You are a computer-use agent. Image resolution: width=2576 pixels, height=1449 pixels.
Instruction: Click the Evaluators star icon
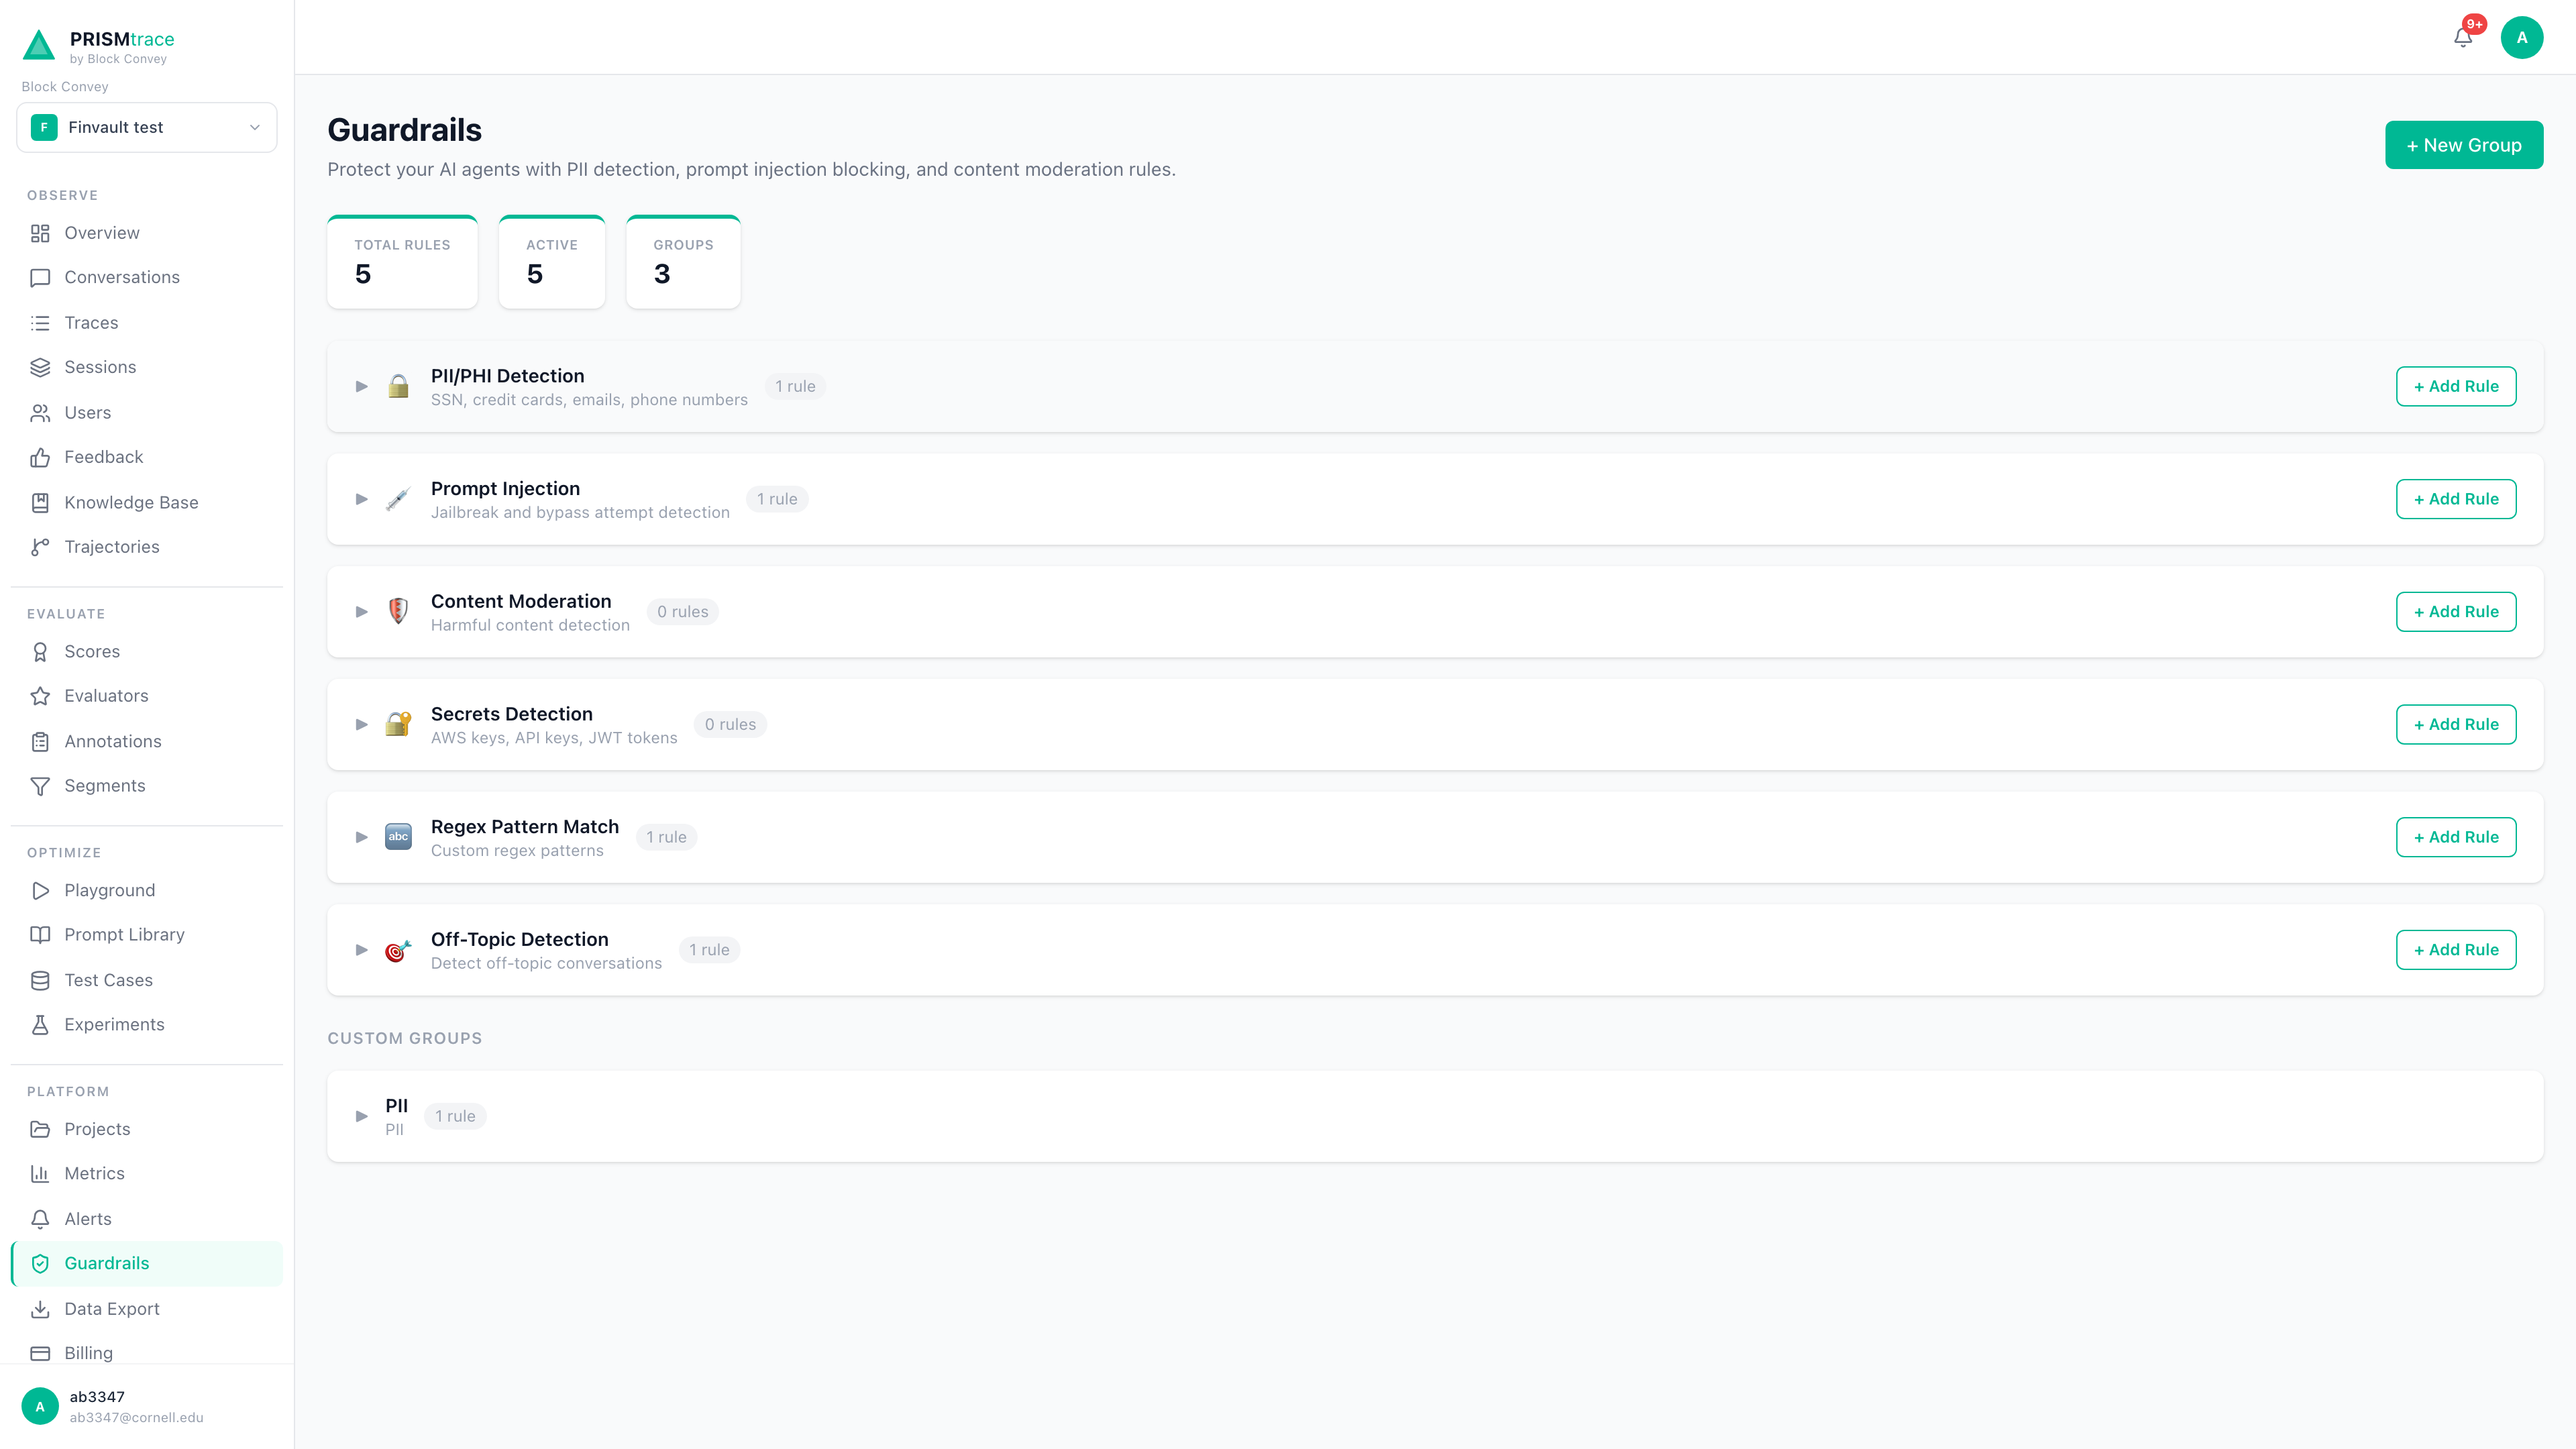click(x=40, y=696)
